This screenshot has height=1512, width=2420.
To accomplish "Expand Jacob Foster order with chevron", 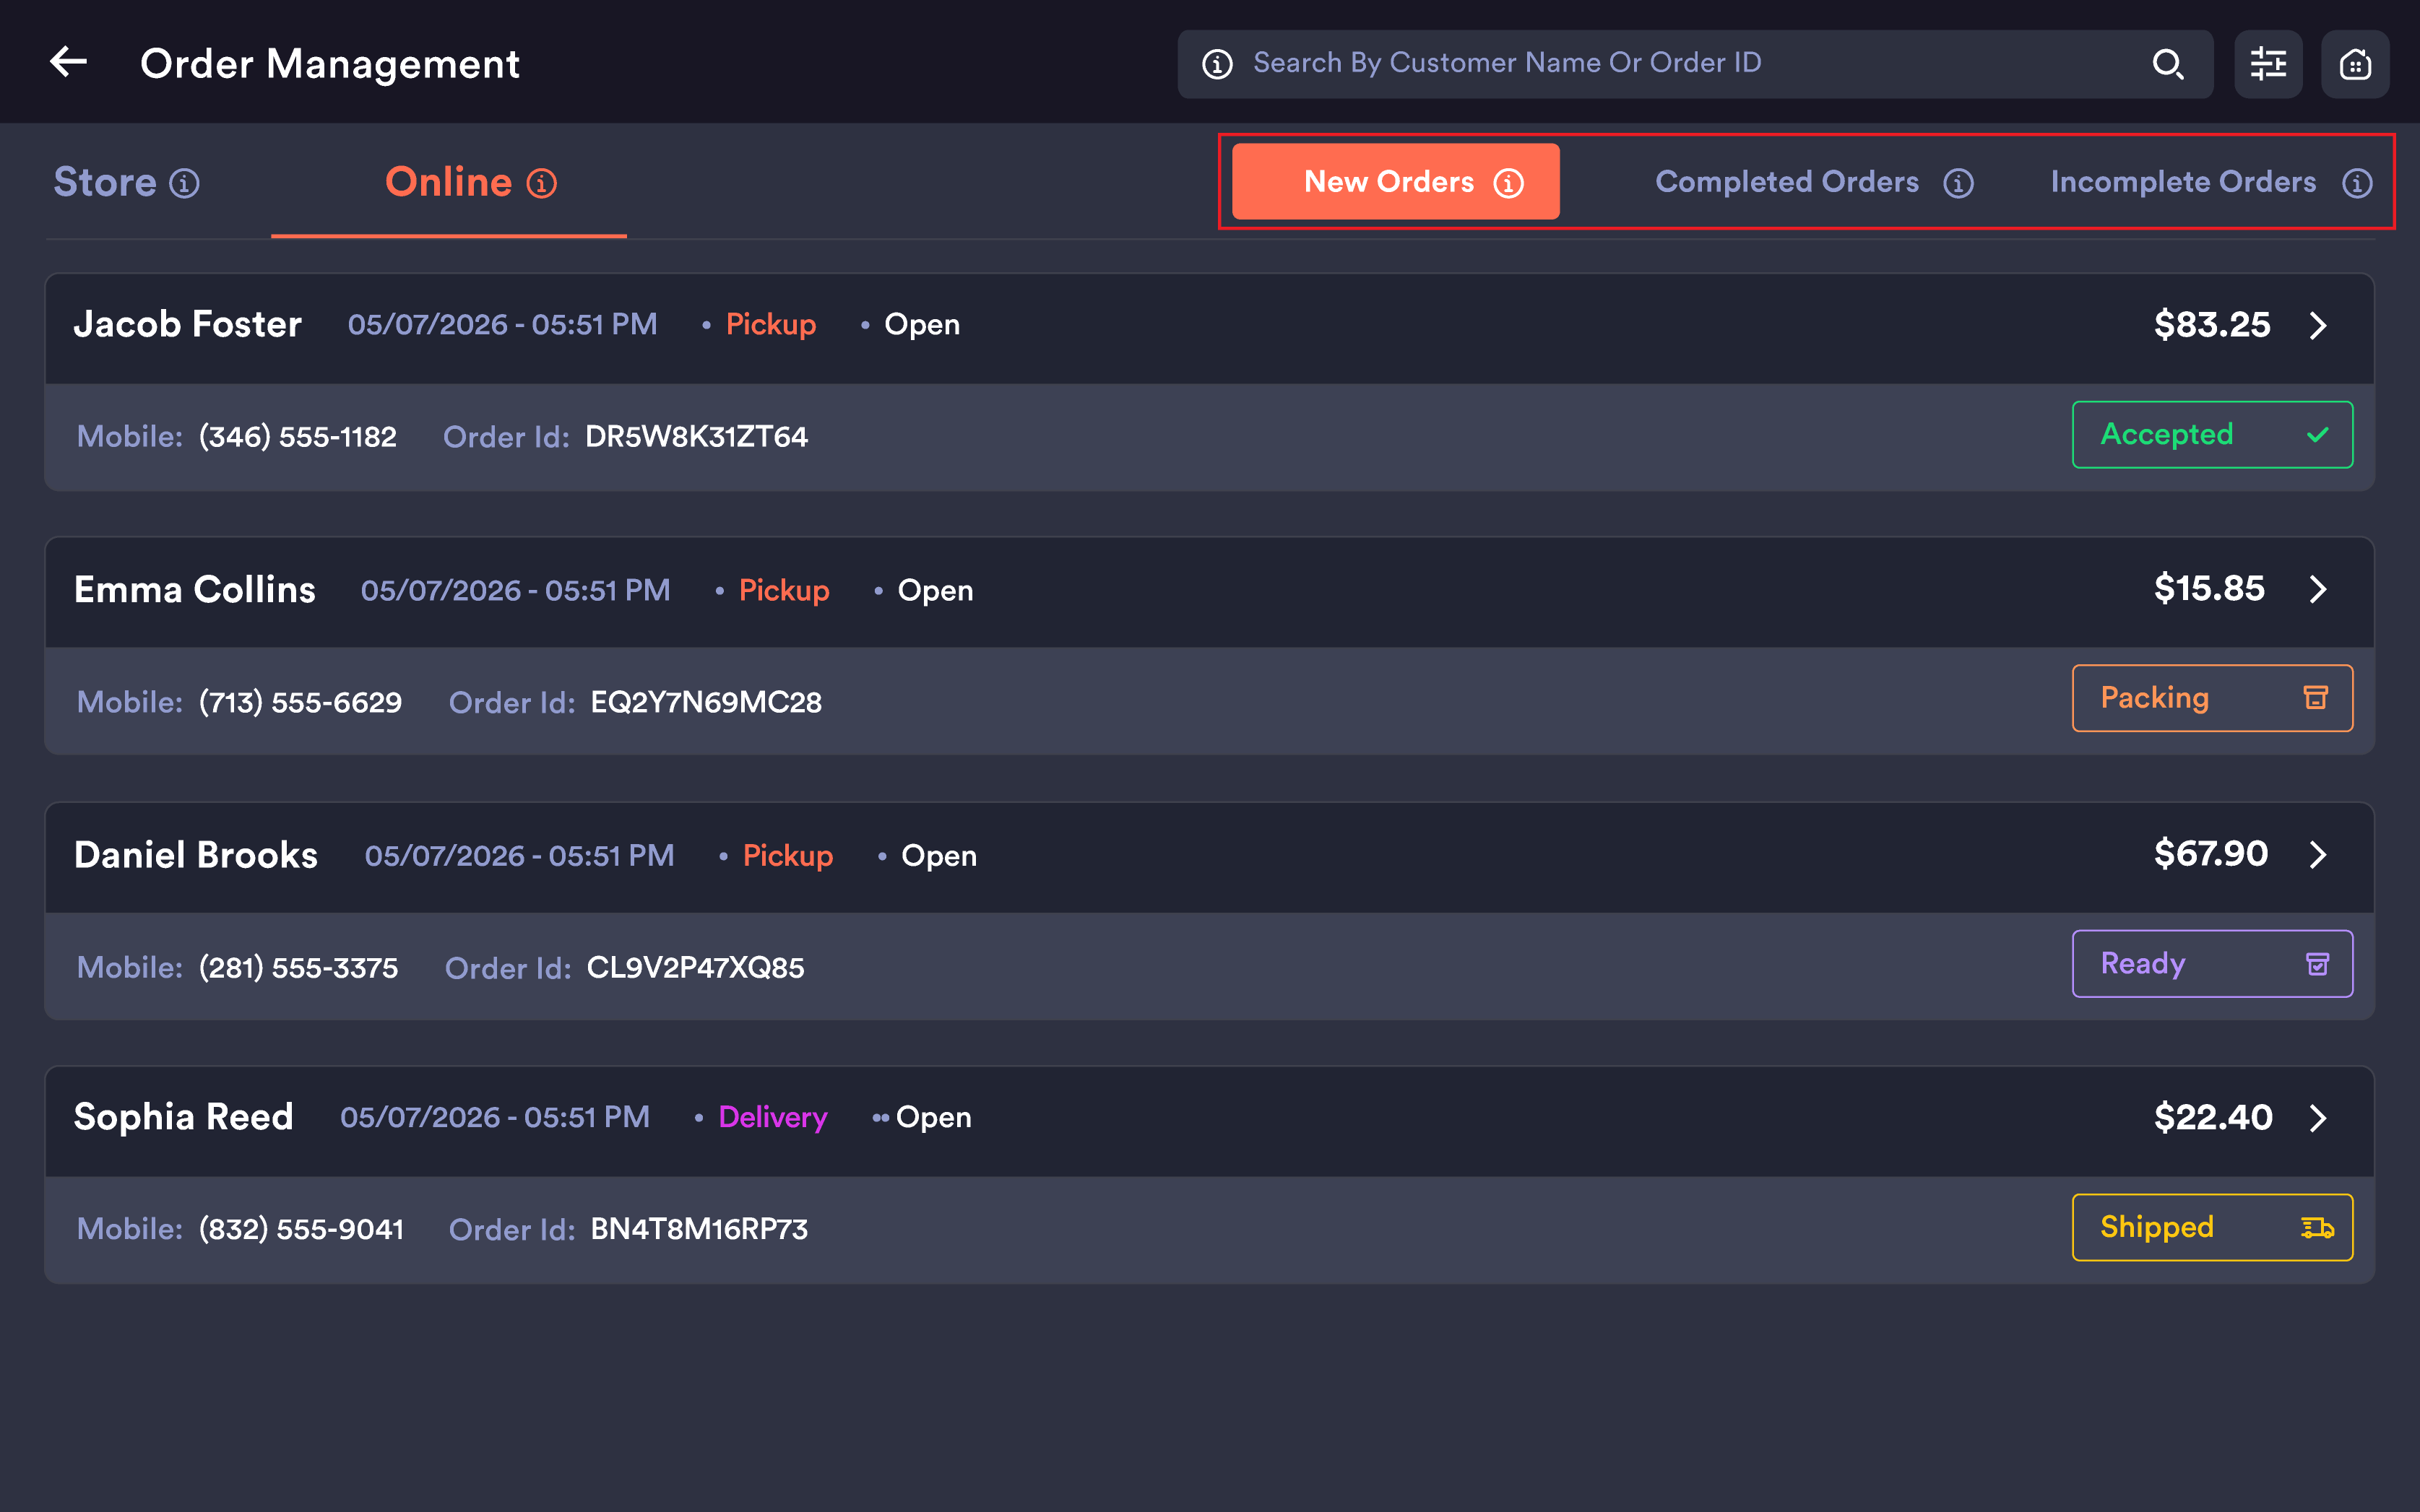I will coord(2317,325).
